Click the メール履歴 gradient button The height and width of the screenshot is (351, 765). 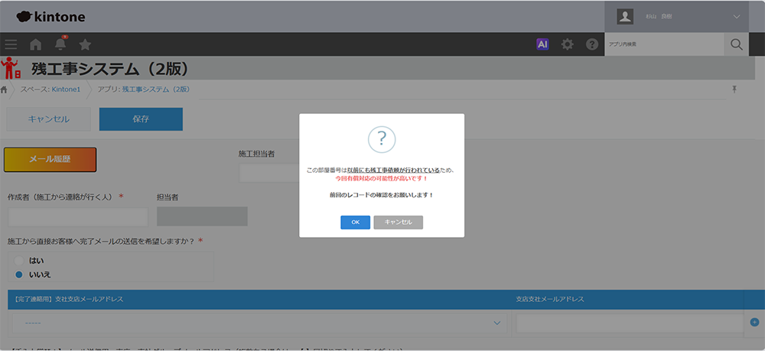(x=50, y=160)
